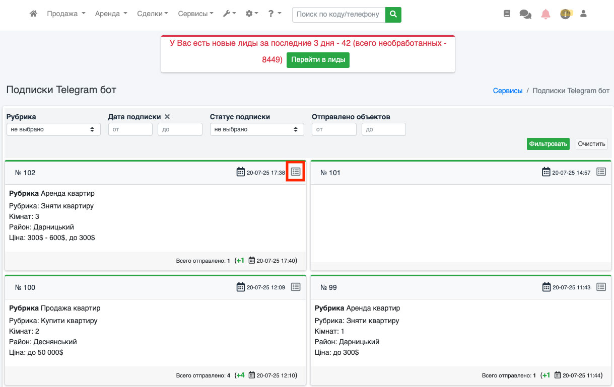Open the user profile icon
Viewport: 614px width, 387px height.
pyautogui.click(x=584, y=14)
